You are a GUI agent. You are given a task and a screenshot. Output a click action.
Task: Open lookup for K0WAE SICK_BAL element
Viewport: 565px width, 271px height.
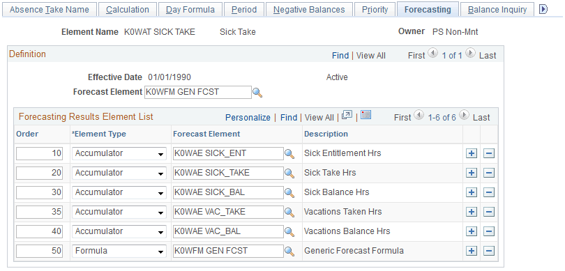click(x=289, y=193)
